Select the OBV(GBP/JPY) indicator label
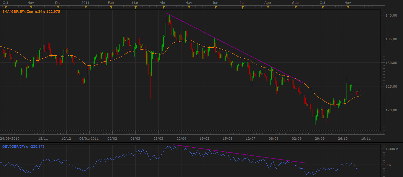The image size is (403, 177). coord(23,147)
